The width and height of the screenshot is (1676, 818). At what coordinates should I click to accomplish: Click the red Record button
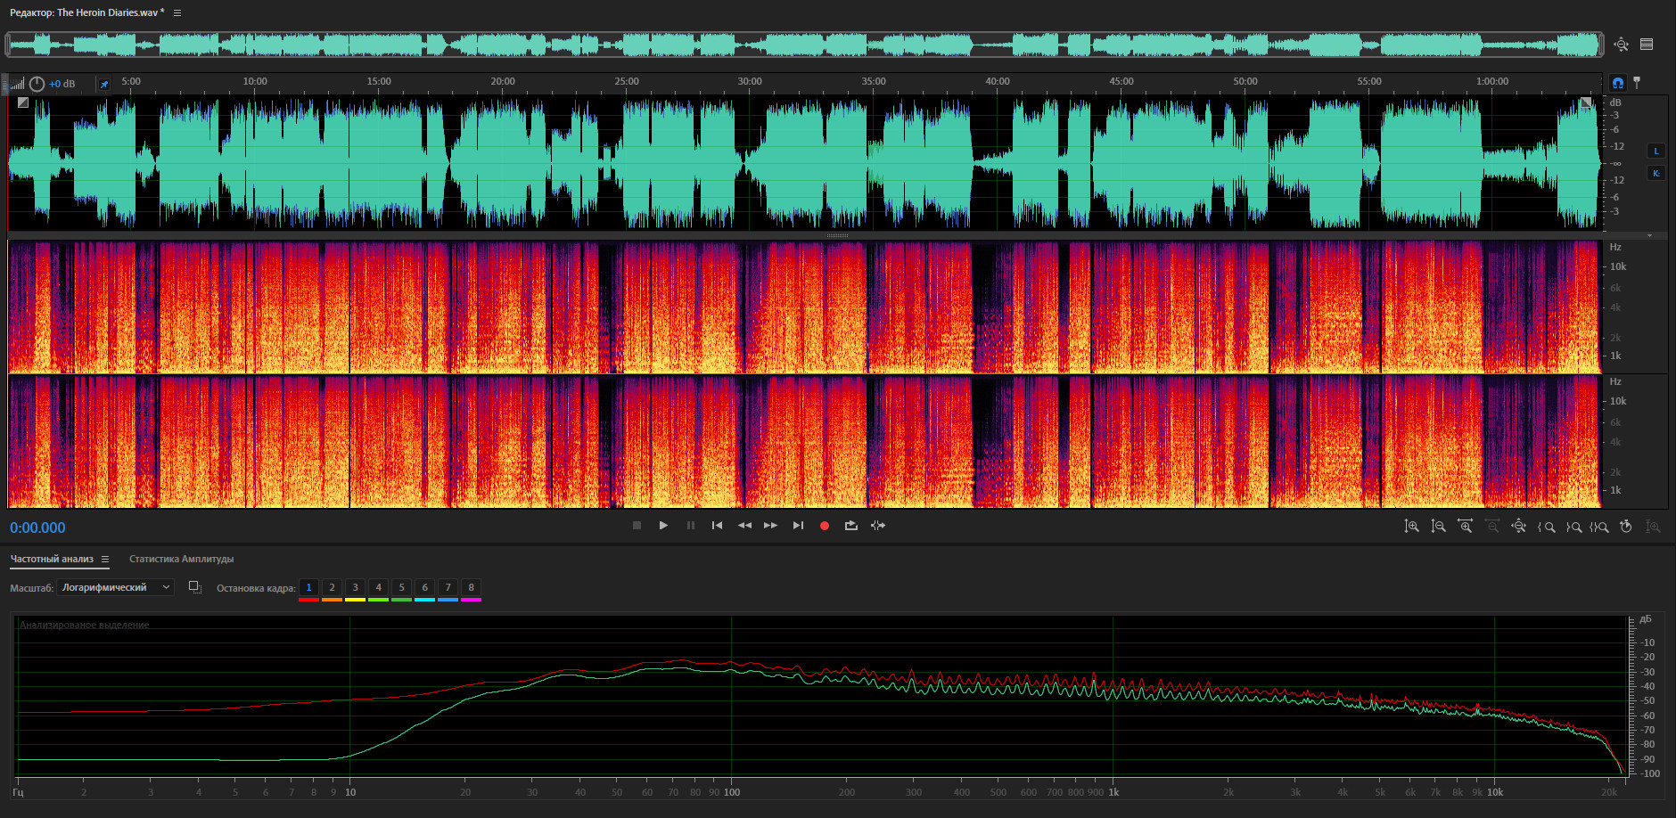coord(825,526)
